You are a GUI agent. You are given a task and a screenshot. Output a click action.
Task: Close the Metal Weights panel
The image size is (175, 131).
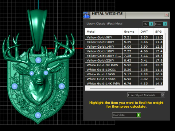click(167, 15)
